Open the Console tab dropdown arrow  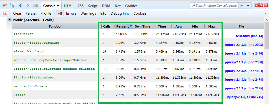click(58, 6)
